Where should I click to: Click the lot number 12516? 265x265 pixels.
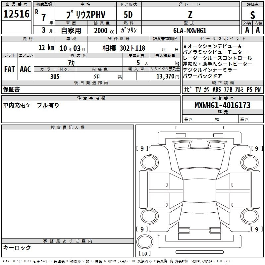(17, 14)
